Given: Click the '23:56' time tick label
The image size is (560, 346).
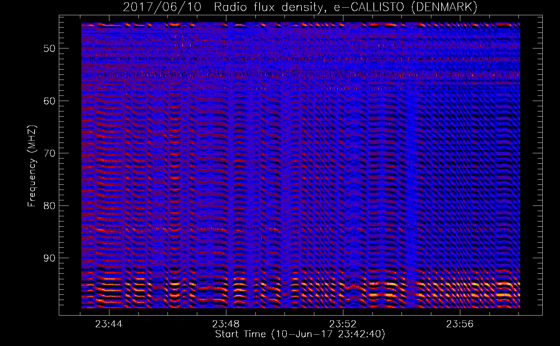Looking at the screenshot, I should pos(460,324).
